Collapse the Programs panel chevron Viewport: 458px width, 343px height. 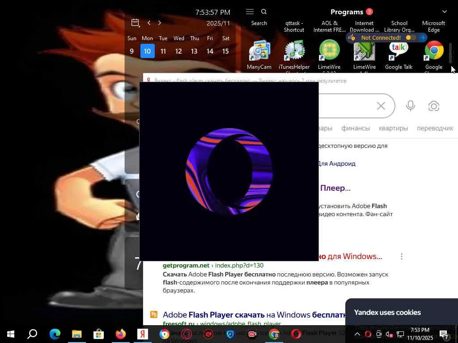pyautogui.click(x=444, y=12)
